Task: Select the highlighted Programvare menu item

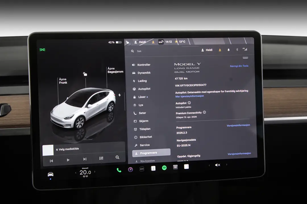Action: click(151, 153)
